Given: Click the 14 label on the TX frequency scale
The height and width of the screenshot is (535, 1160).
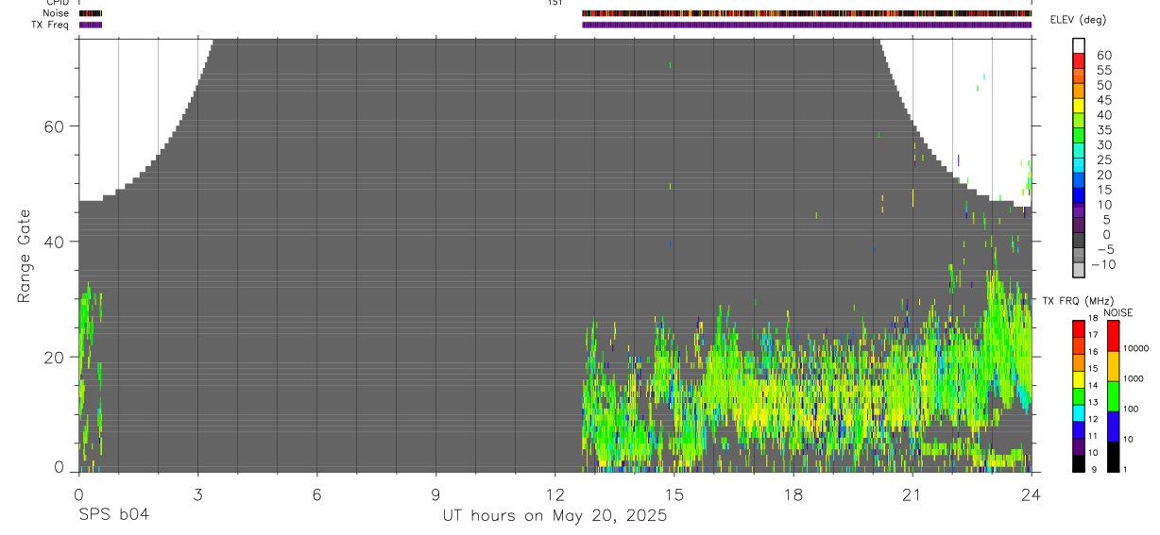Looking at the screenshot, I should coord(1092,385).
